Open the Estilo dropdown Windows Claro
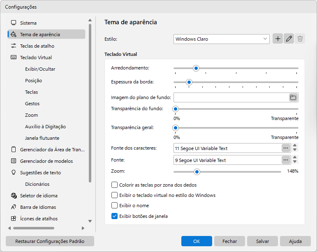This screenshot has height=252, width=317. (221, 39)
